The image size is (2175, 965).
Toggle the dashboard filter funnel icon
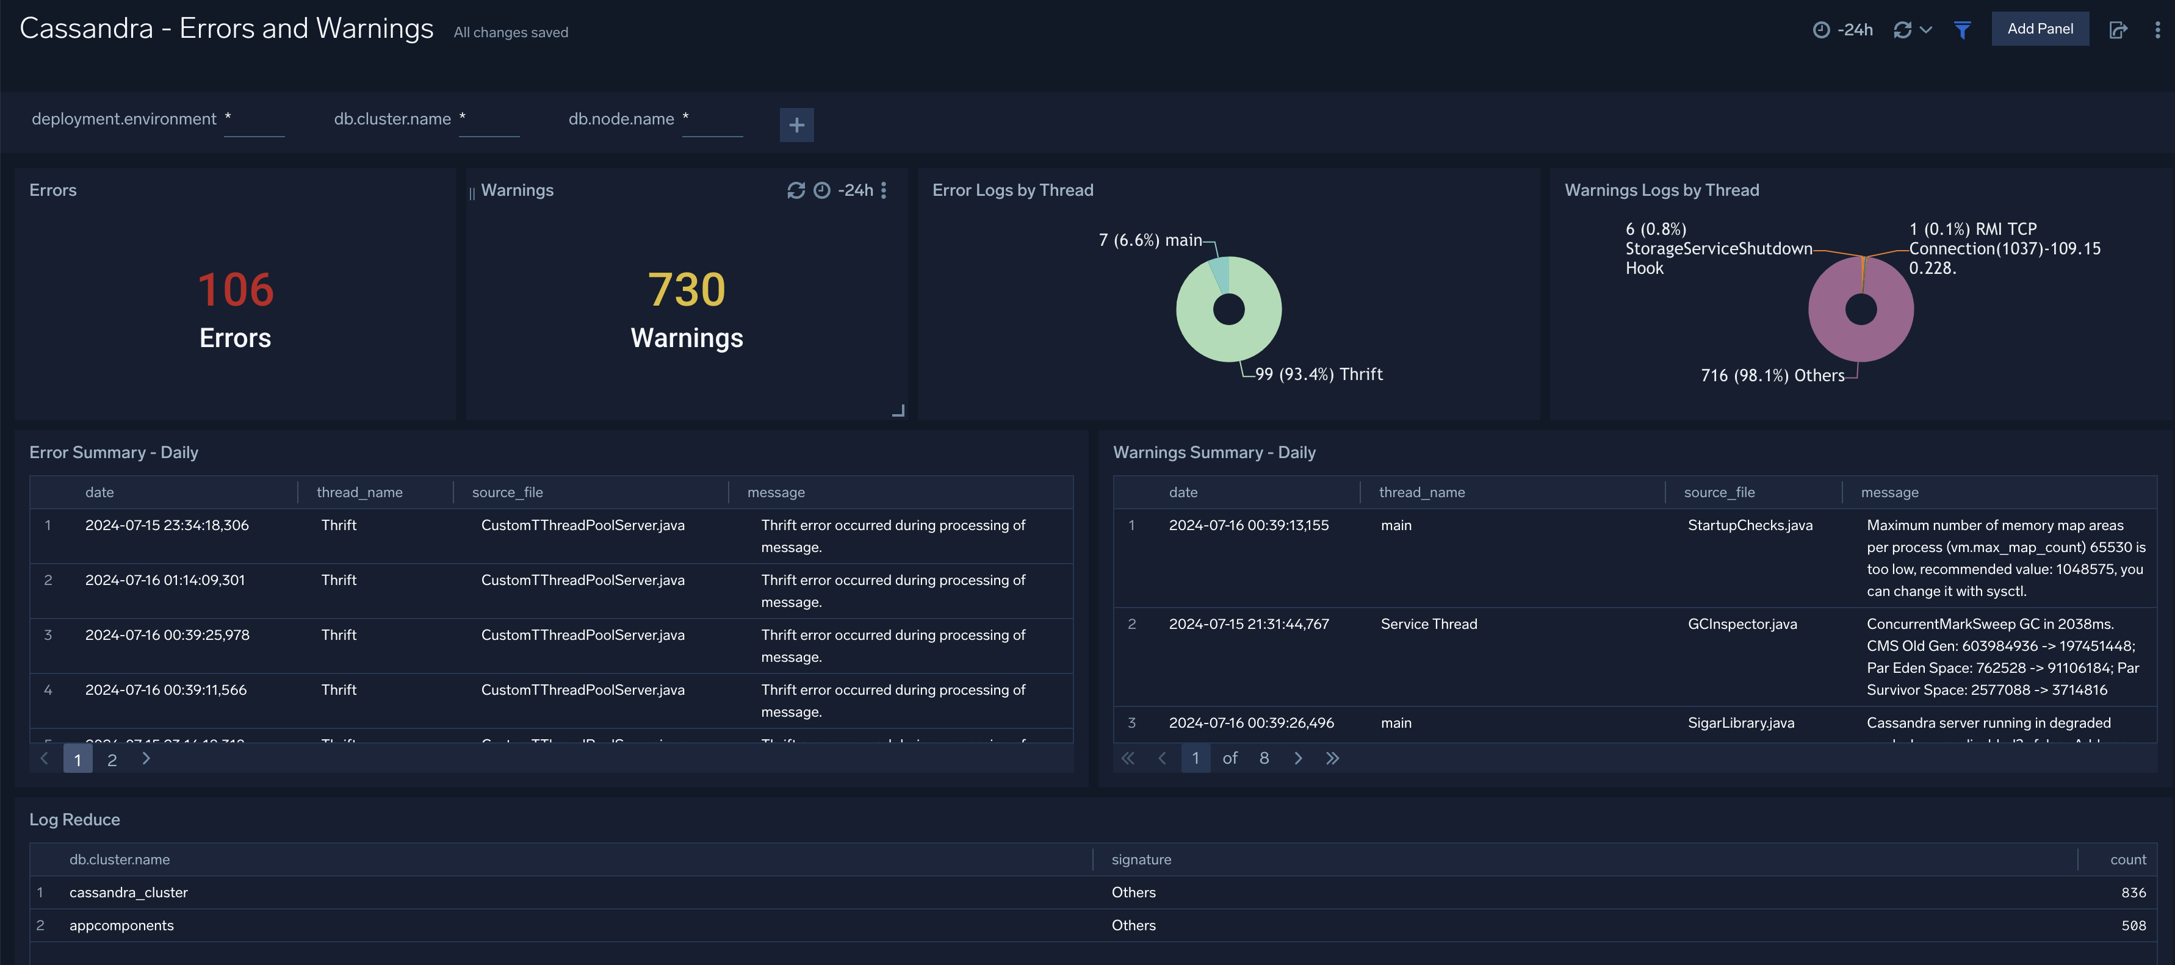1962,29
